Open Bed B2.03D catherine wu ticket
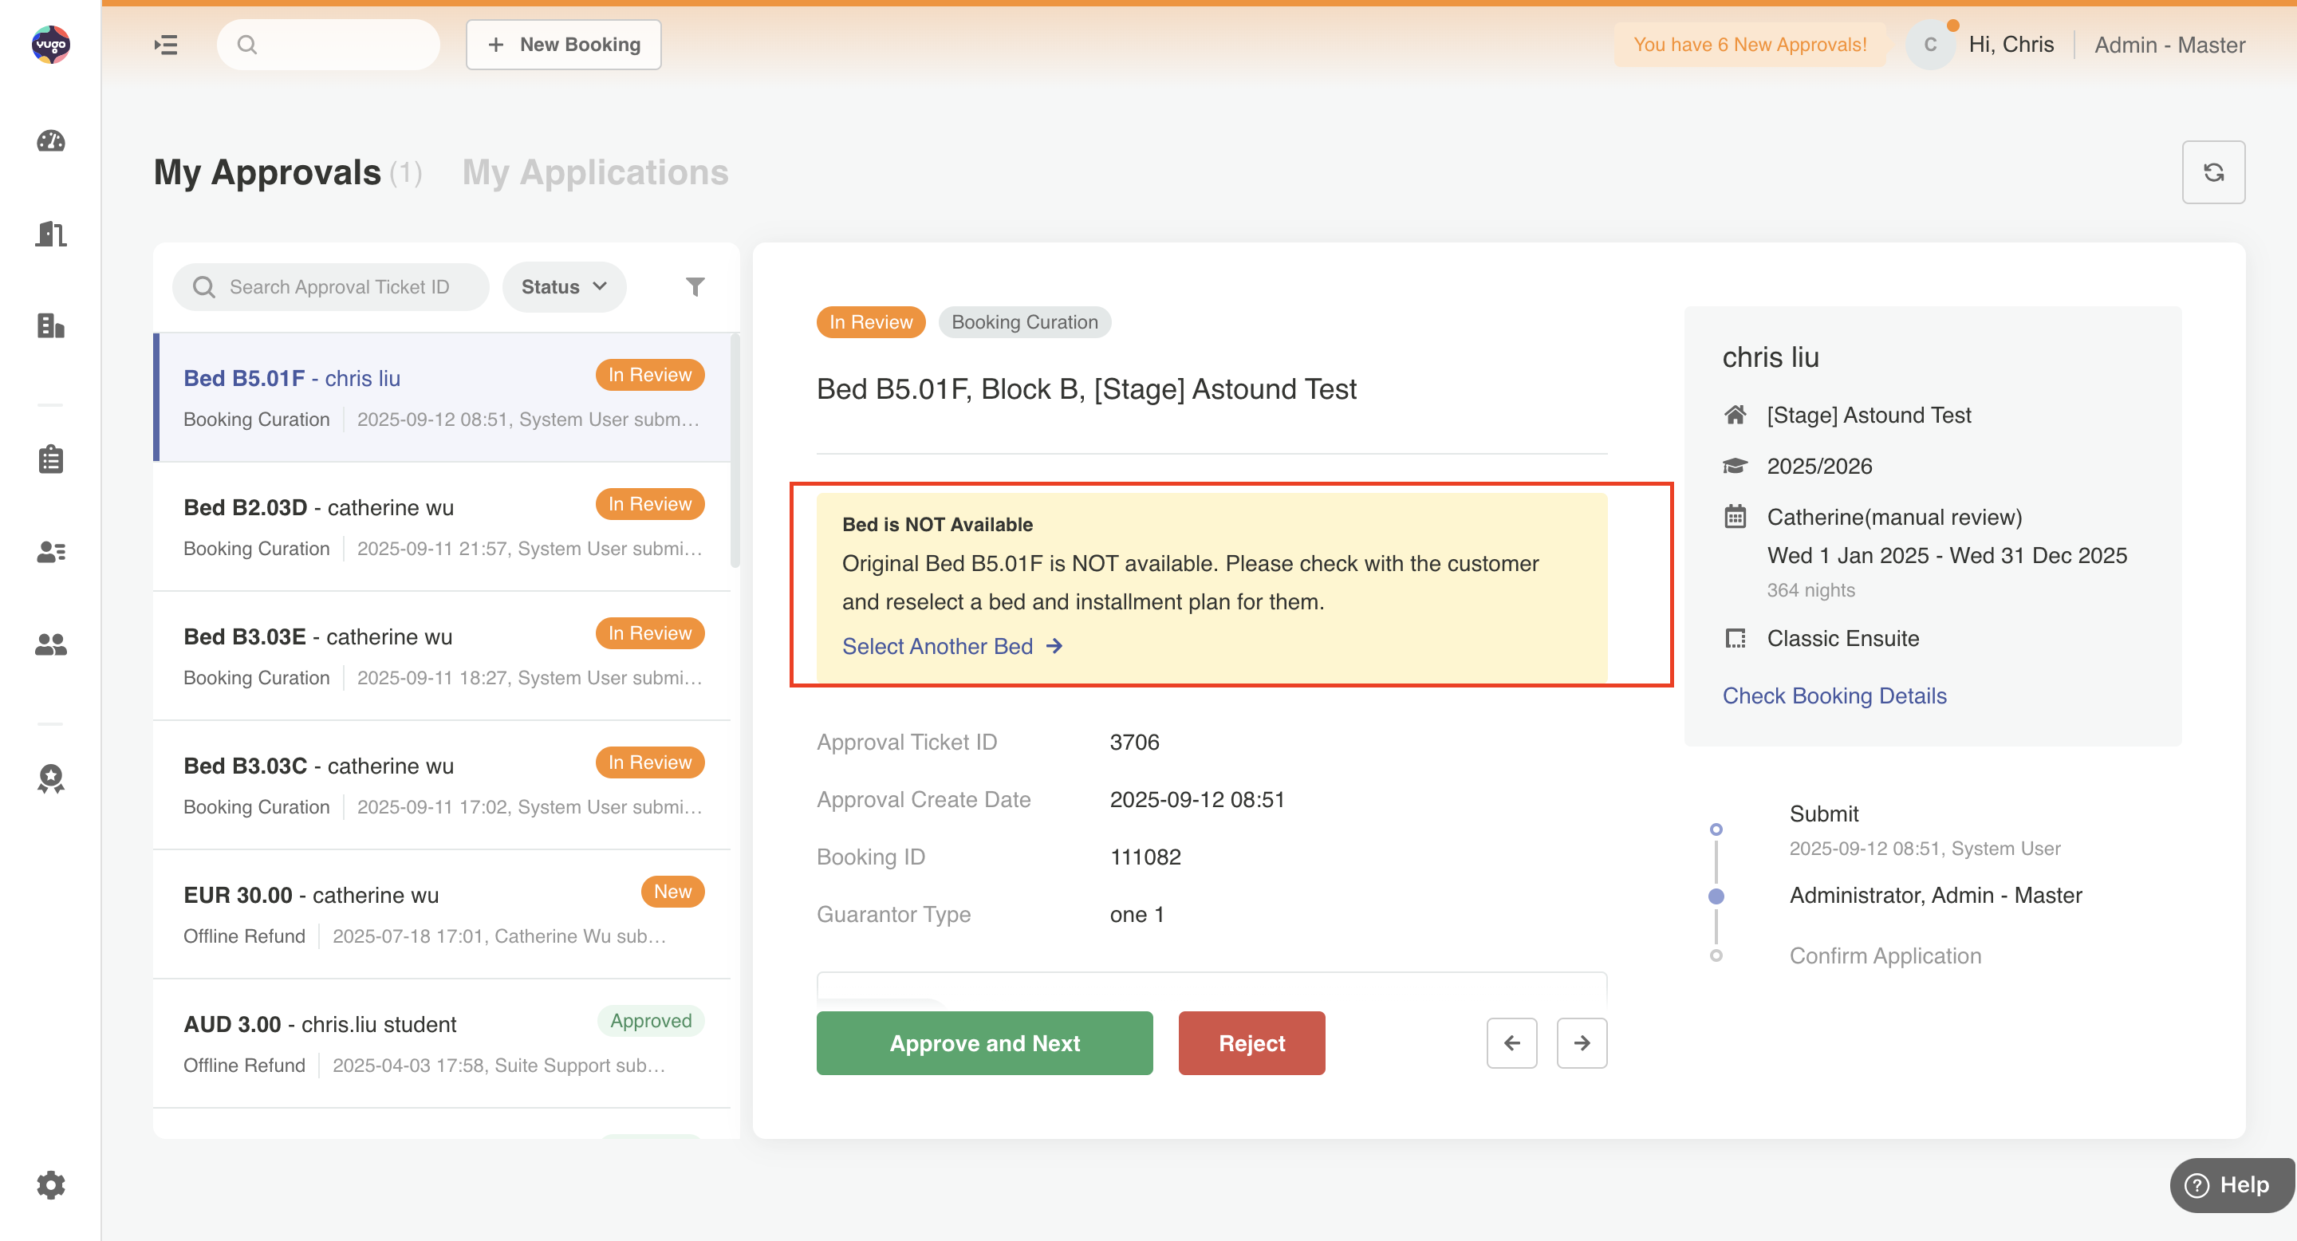The image size is (2297, 1241). (x=443, y=526)
